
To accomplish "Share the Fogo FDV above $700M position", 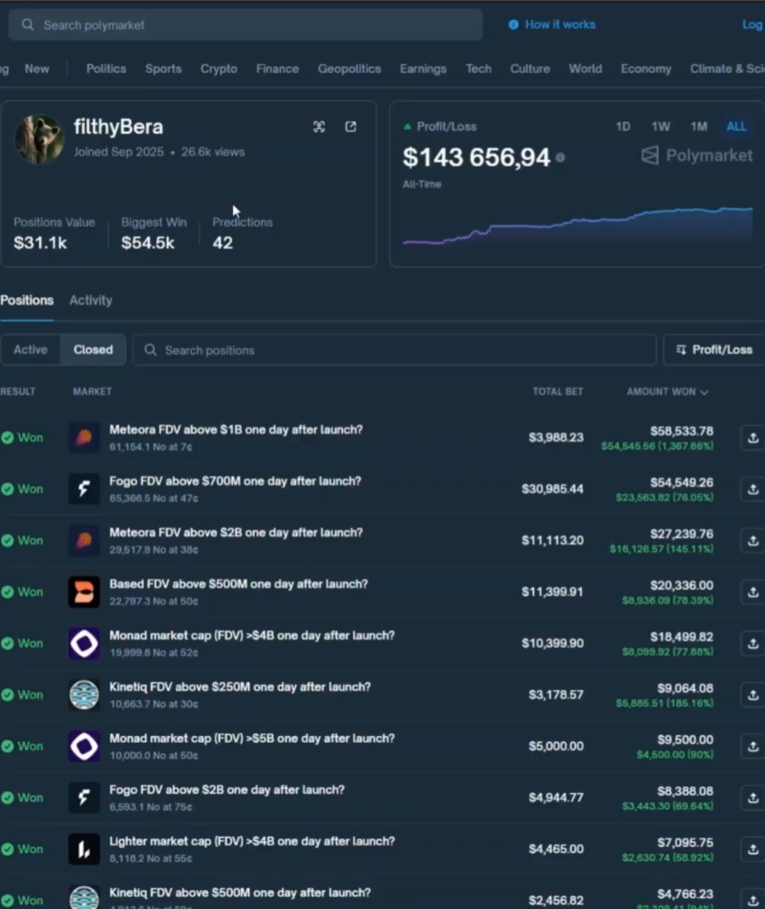I will (752, 489).
